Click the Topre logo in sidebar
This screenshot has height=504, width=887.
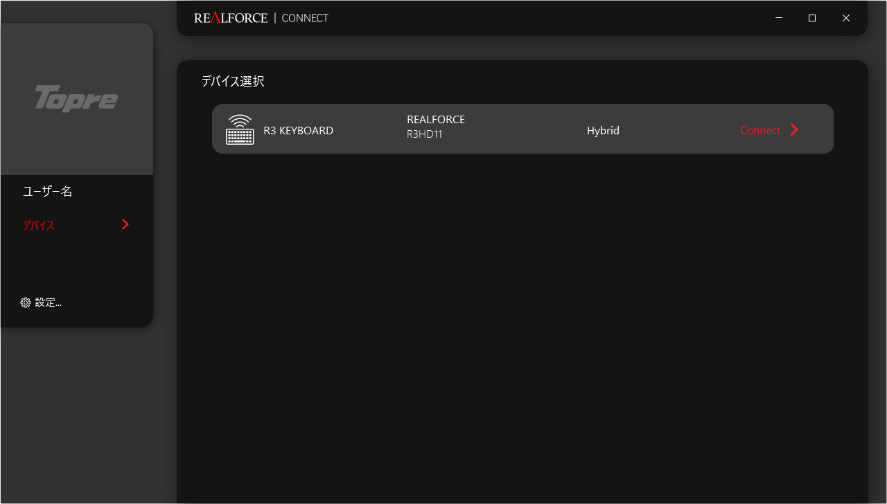point(76,98)
